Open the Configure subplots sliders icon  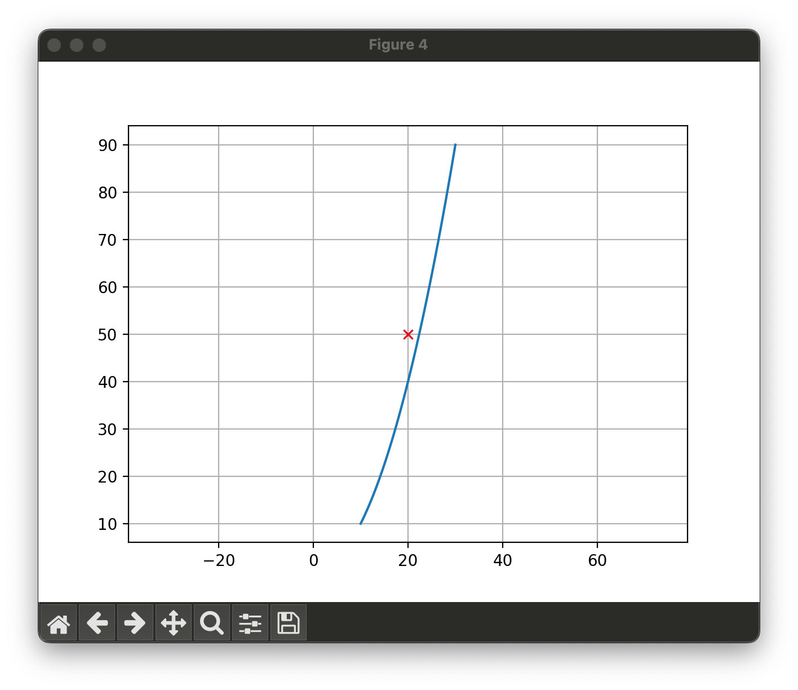(x=250, y=623)
